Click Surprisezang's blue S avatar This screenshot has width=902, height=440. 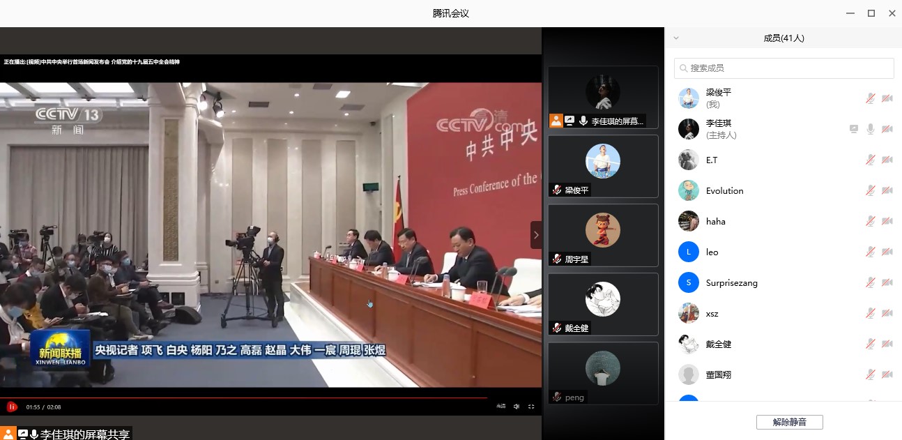[x=689, y=282]
